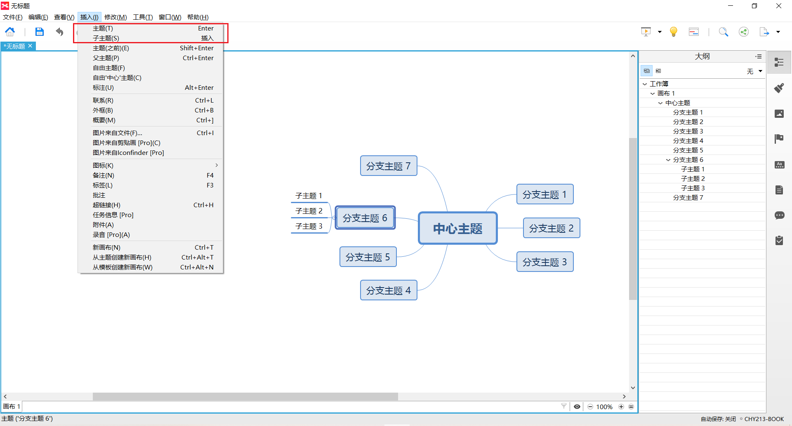Click the filter funnel icon in status bar
Viewport: 792px width, 426px height.
pos(564,406)
